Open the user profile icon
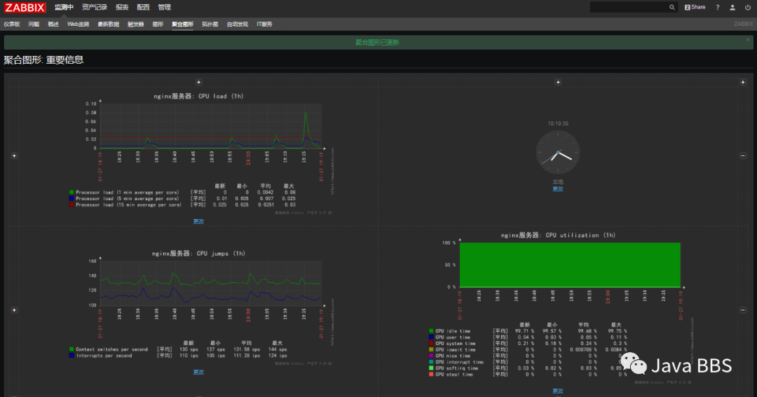Image resolution: width=757 pixels, height=397 pixels. (x=732, y=7)
